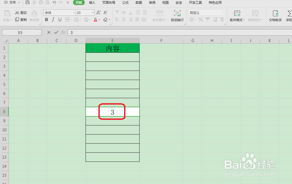Justify text across the cell
Image resolution: width=292 pixels, height=184 pixels.
click(x=137, y=19)
